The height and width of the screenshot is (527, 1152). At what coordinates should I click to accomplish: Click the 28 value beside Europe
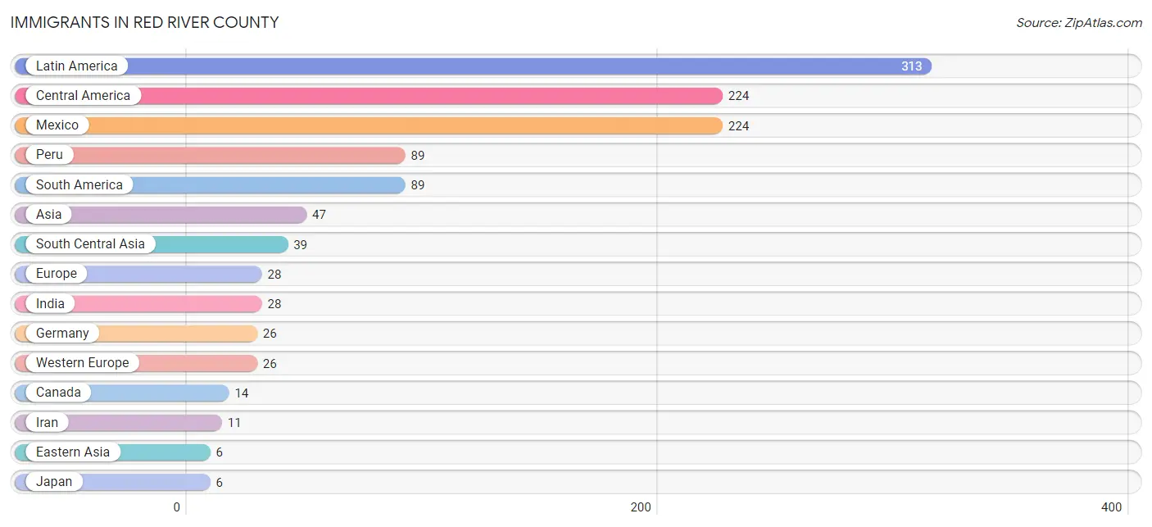(274, 275)
